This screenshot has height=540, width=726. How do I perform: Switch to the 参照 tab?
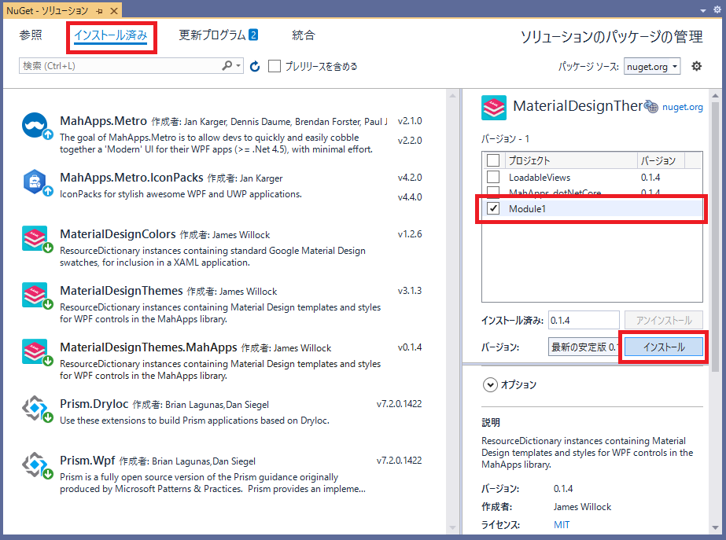point(31,35)
